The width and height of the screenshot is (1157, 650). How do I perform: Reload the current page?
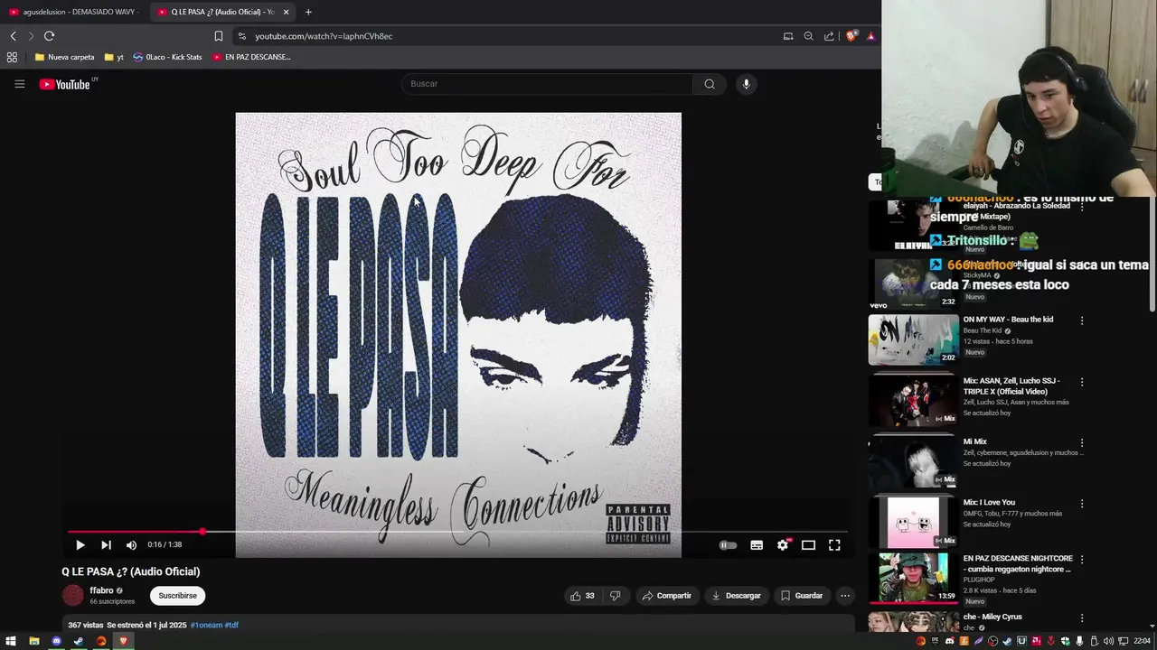[x=49, y=36]
